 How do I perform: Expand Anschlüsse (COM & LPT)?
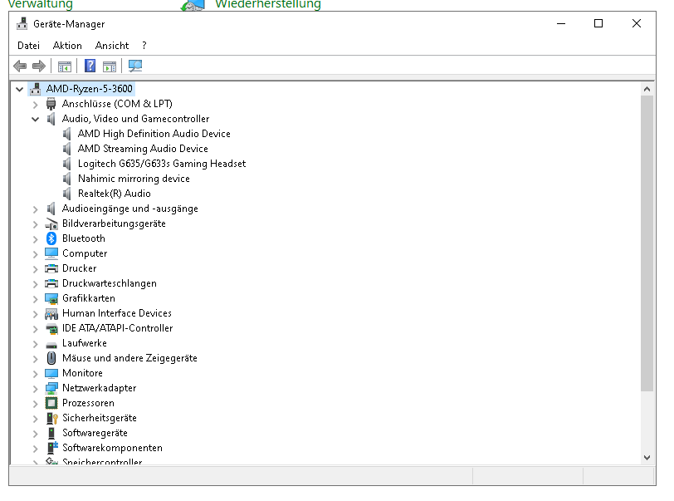(35, 104)
